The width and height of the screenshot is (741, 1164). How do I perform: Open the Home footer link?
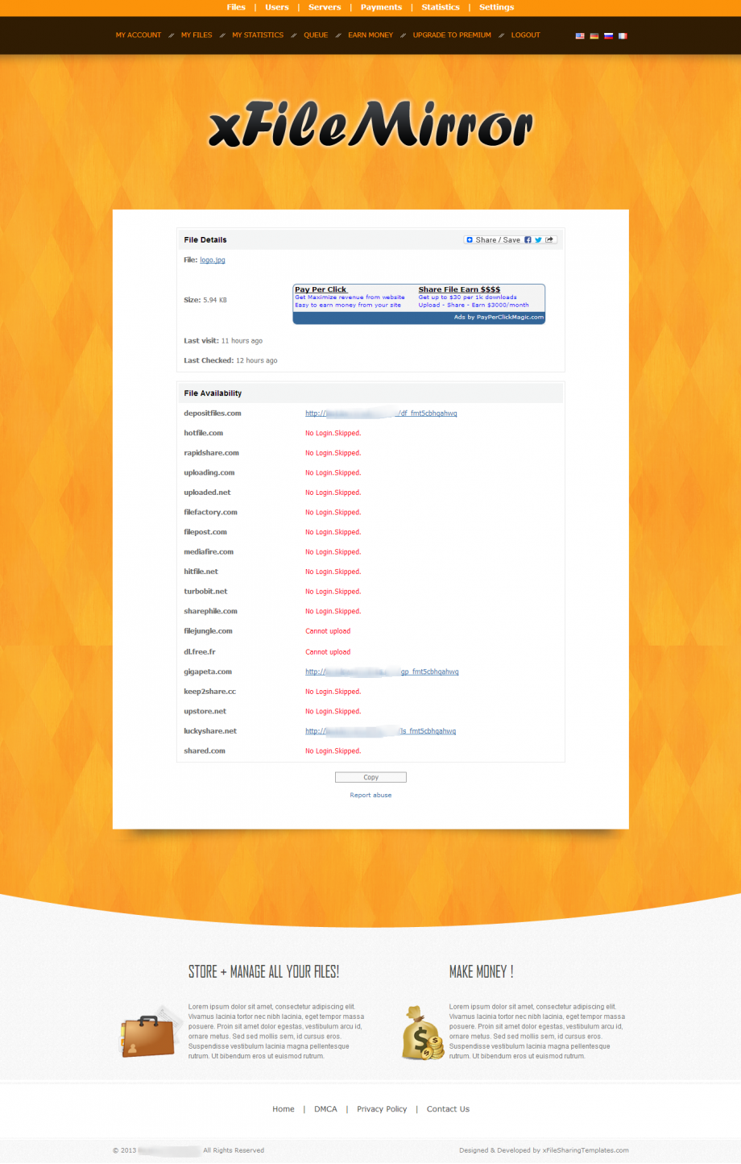pos(284,1109)
